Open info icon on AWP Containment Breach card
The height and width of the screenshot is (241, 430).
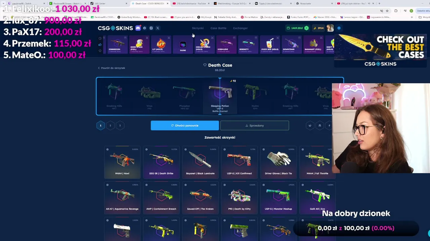[x=146, y=185]
